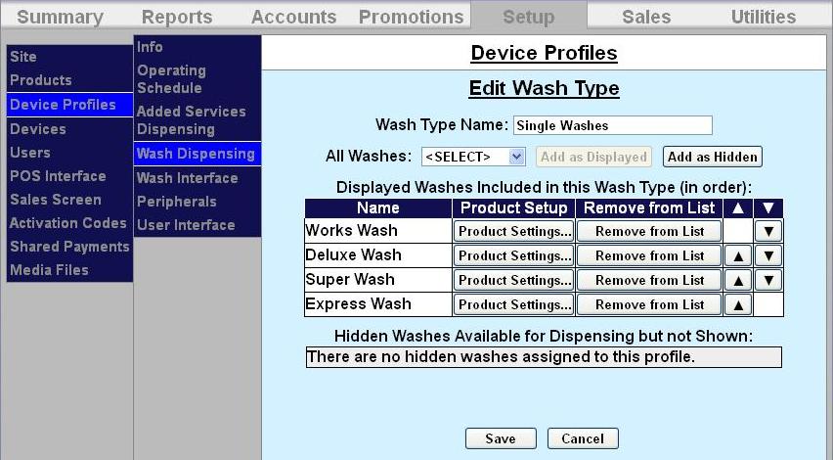The image size is (833, 460).
Task: Click the Wash Type Name field
Action: [612, 125]
